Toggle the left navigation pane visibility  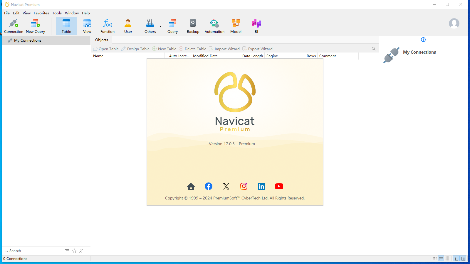tap(456, 258)
